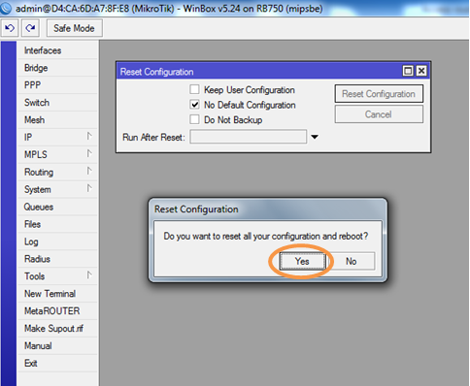470x386 pixels.
Task: Enable Keep User Configuration checkbox
Action: 194,89
